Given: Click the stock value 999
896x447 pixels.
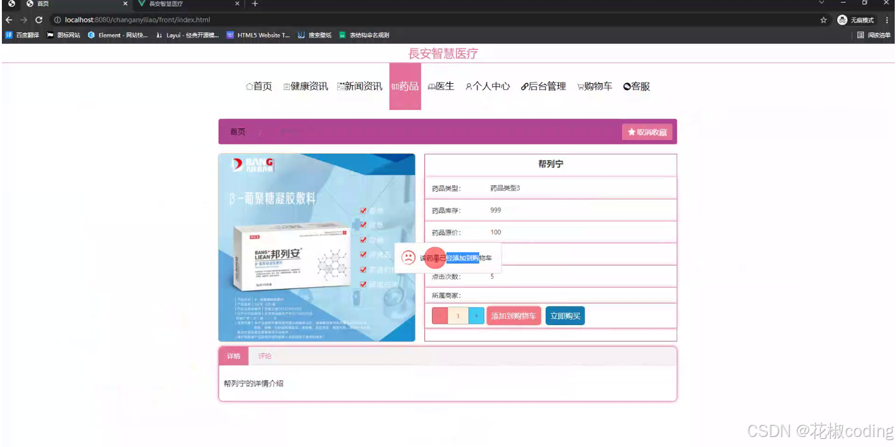Looking at the screenshot, I should click(496, 210).
